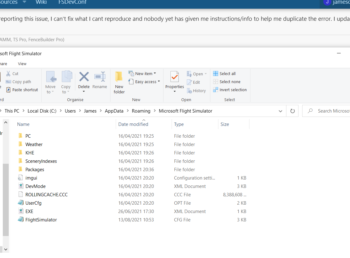Click Select all in the ribbon

coord(224,73)
